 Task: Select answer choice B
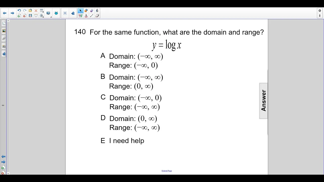click(103, 77)
